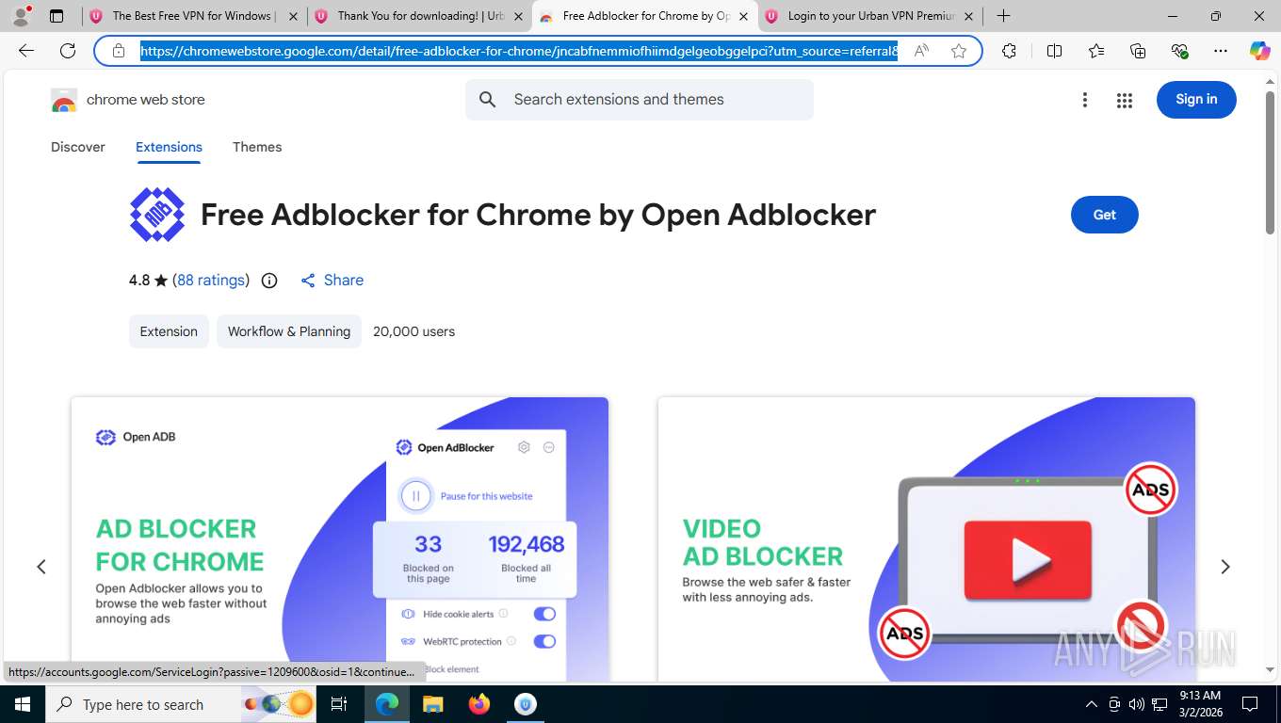Click the search magnifier icon
This screenshot has height=723, width=1281.
(x=488, y=100)
